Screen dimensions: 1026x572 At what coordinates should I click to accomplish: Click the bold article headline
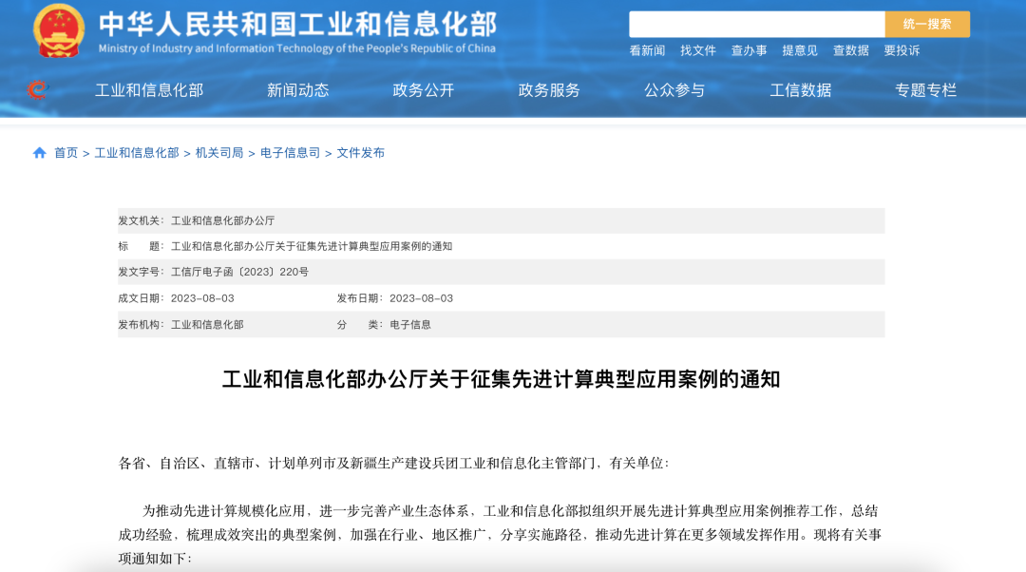[502, 379]
